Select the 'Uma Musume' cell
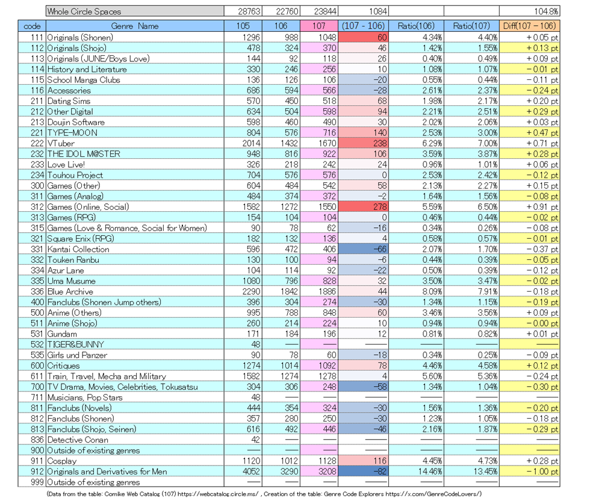This screenshot has width=590, height=498. (135, 281)
